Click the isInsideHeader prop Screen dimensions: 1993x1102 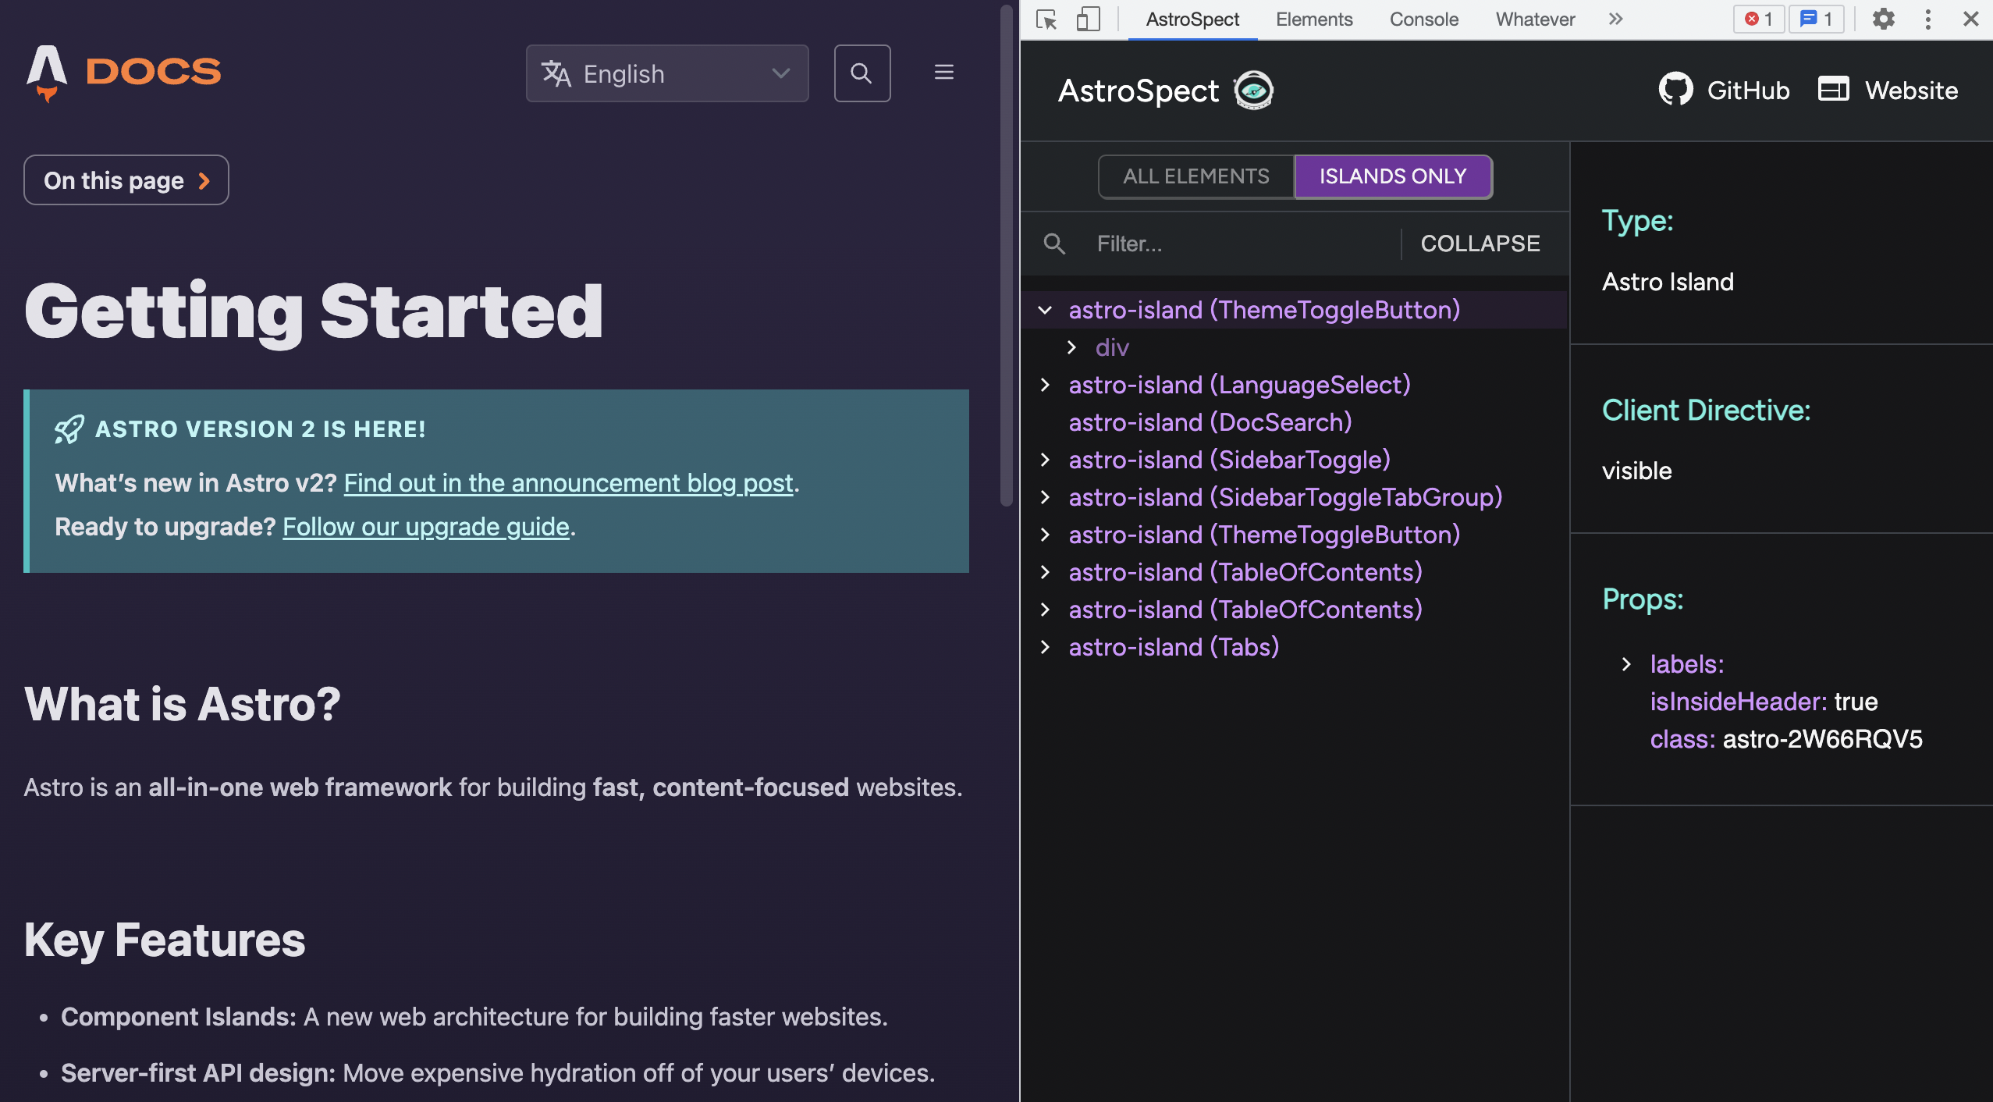coord(1764,702)
